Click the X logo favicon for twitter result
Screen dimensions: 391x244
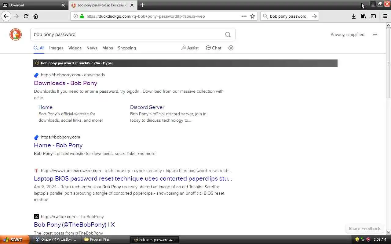36,217
